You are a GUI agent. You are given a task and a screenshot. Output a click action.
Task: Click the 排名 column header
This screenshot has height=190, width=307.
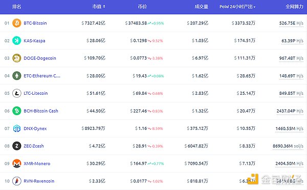(x=17, y=7)
